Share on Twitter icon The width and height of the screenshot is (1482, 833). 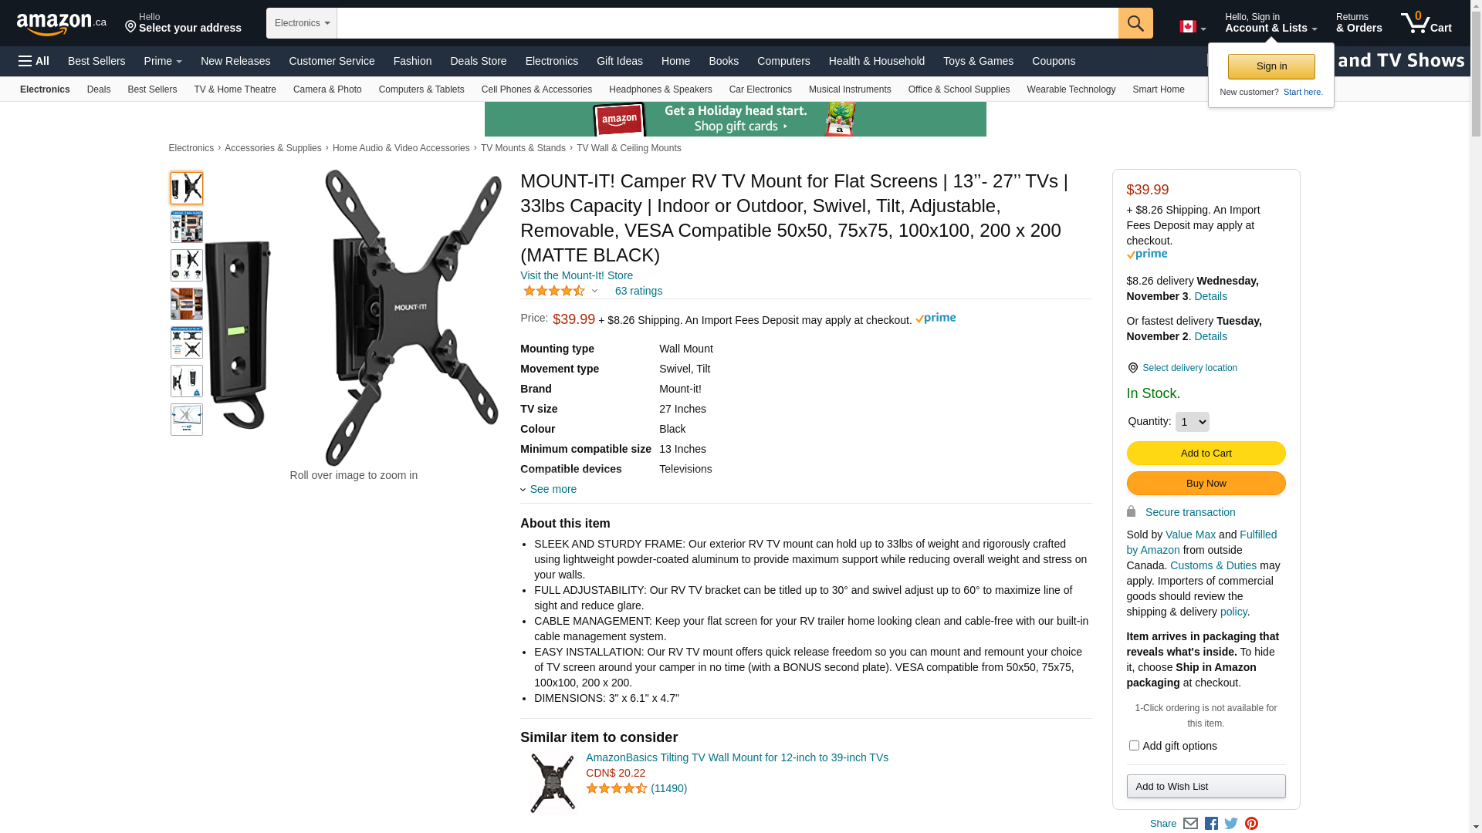pos(1231,824)
